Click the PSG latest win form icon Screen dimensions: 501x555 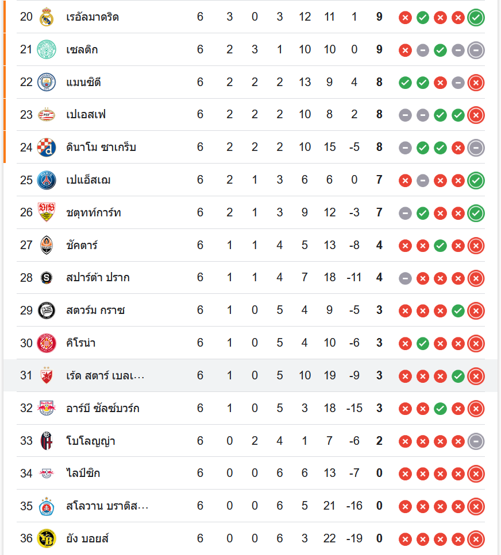pos(476,180)
